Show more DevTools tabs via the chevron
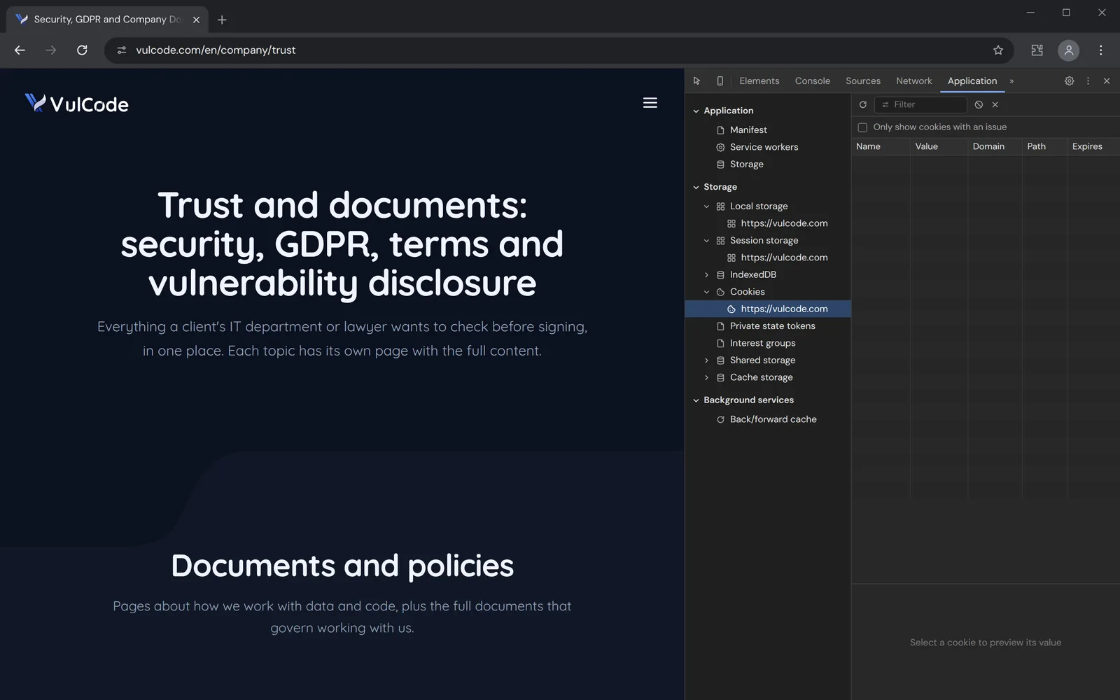1120x700 pixels. (x=1011, y=81)
